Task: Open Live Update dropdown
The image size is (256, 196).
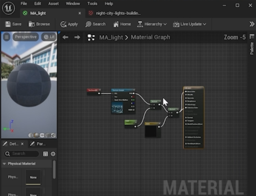Action: click(189, 24)
